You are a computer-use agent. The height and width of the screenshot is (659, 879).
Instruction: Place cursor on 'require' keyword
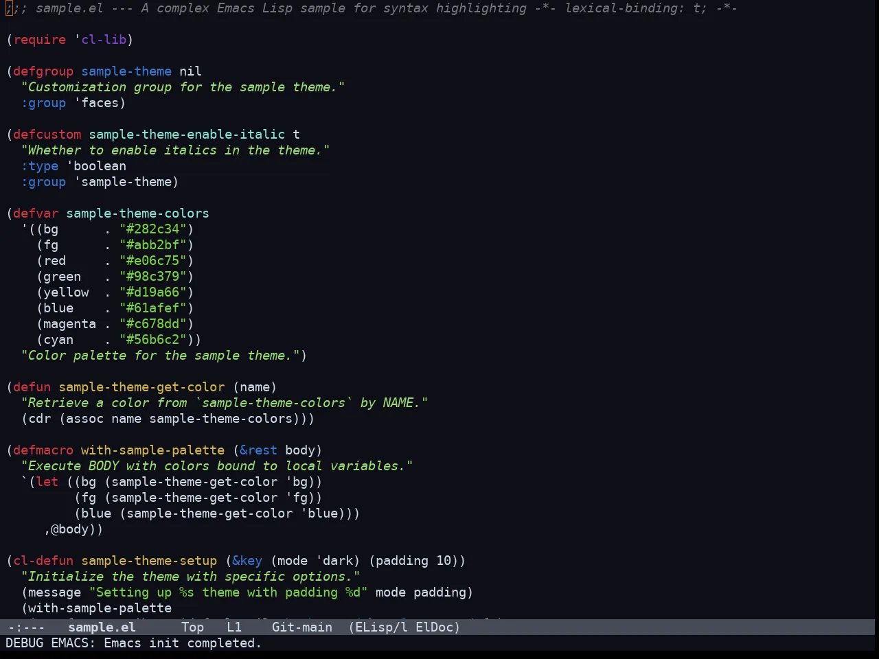coord(40,40)
